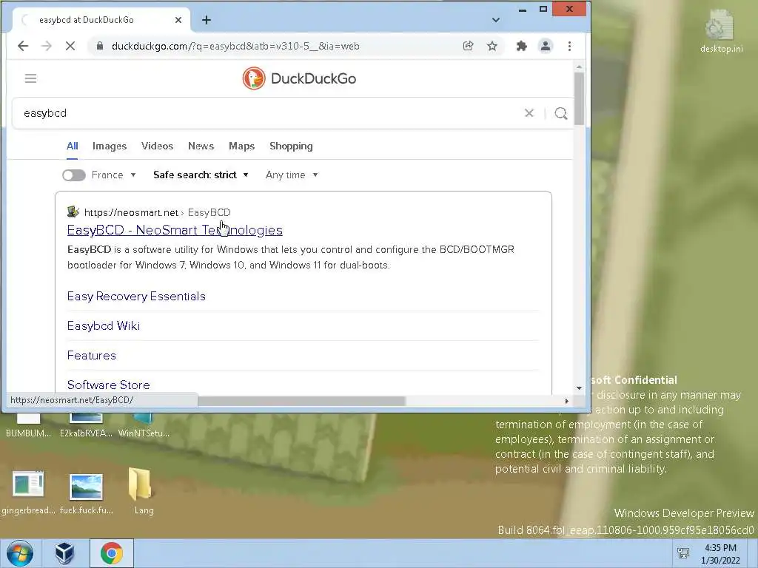Open the Easybcd Wiki link

[104, 326]
